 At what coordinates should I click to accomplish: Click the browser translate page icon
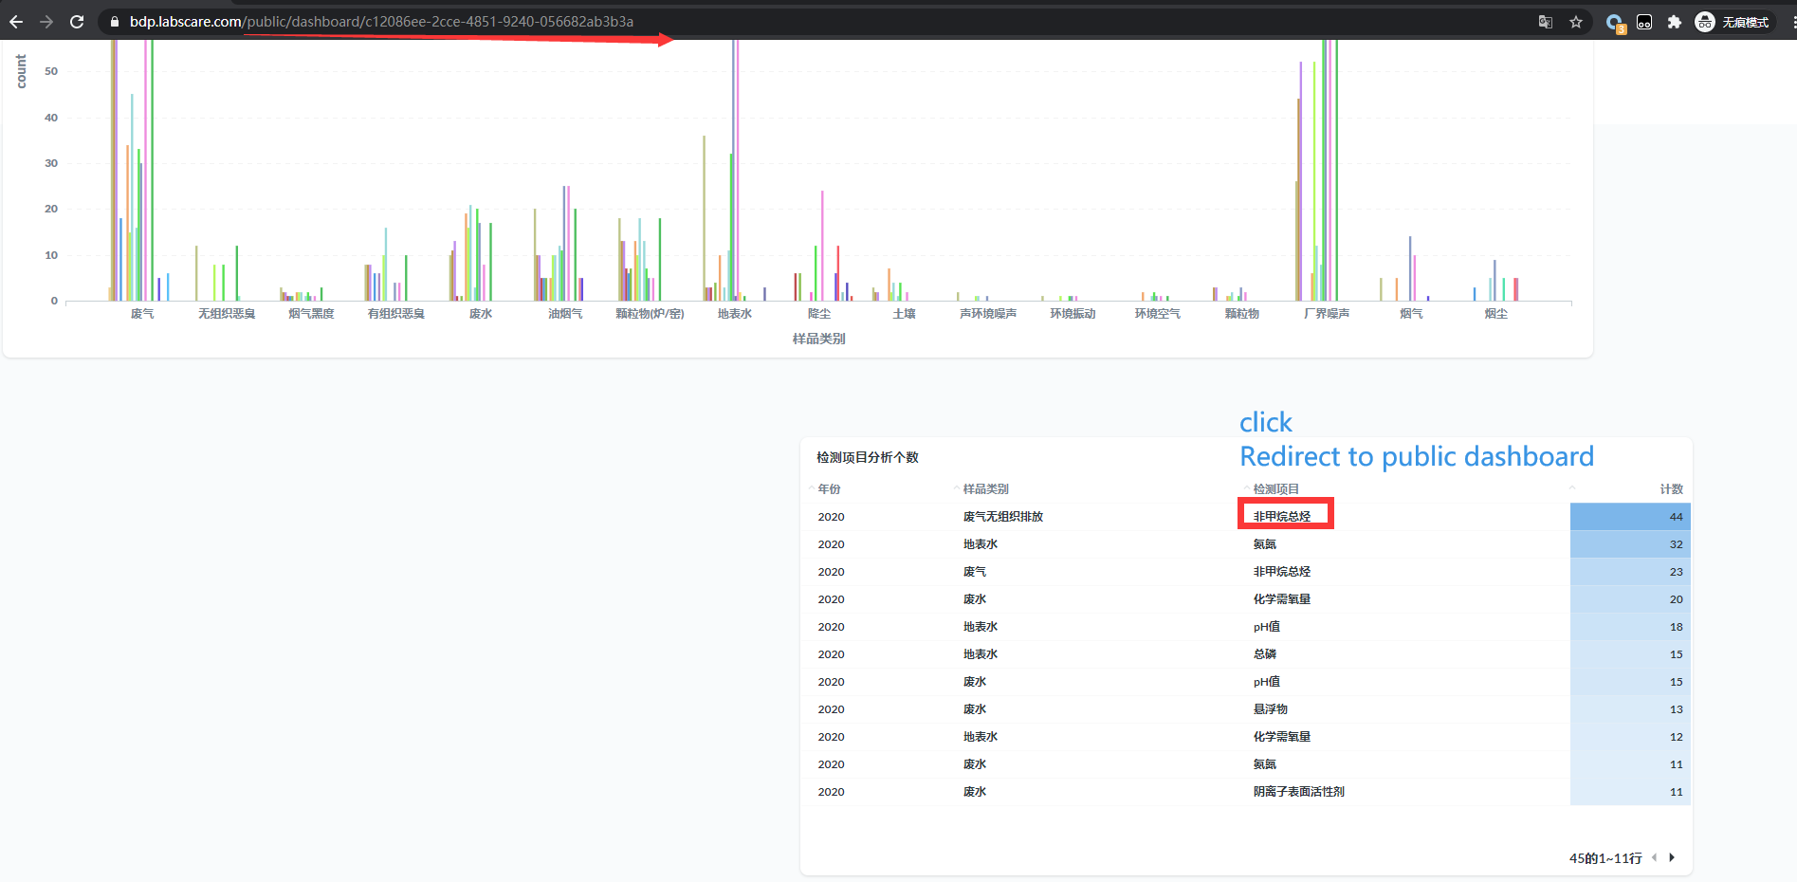1546,21
